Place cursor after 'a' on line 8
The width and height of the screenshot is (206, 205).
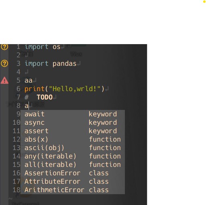pyautogui.click(x=29, y=106)
